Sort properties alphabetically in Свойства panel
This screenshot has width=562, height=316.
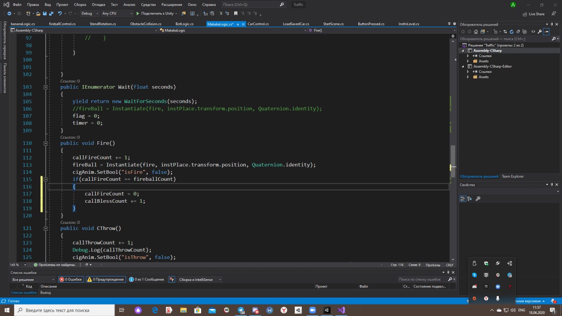coord(470,199)
